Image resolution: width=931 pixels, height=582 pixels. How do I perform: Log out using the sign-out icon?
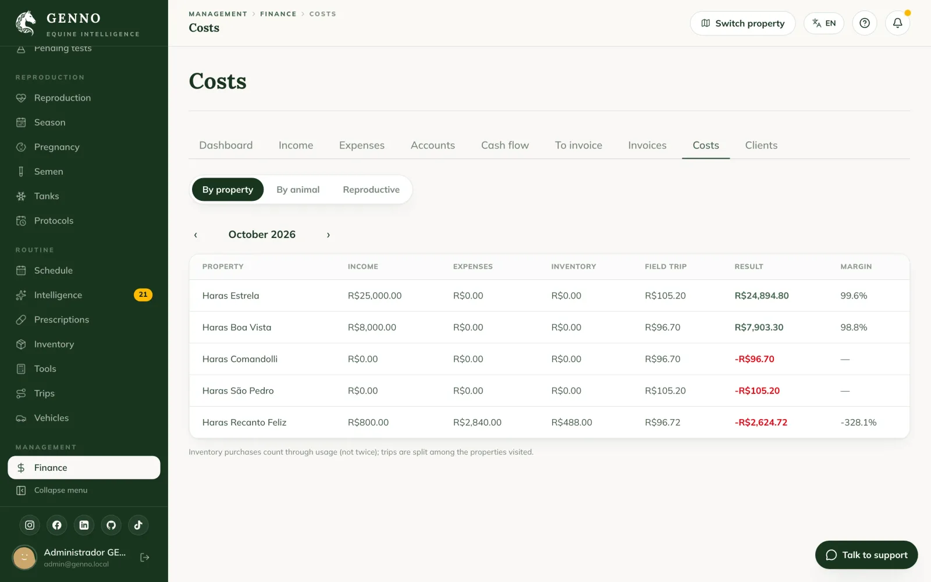point(145,558)
